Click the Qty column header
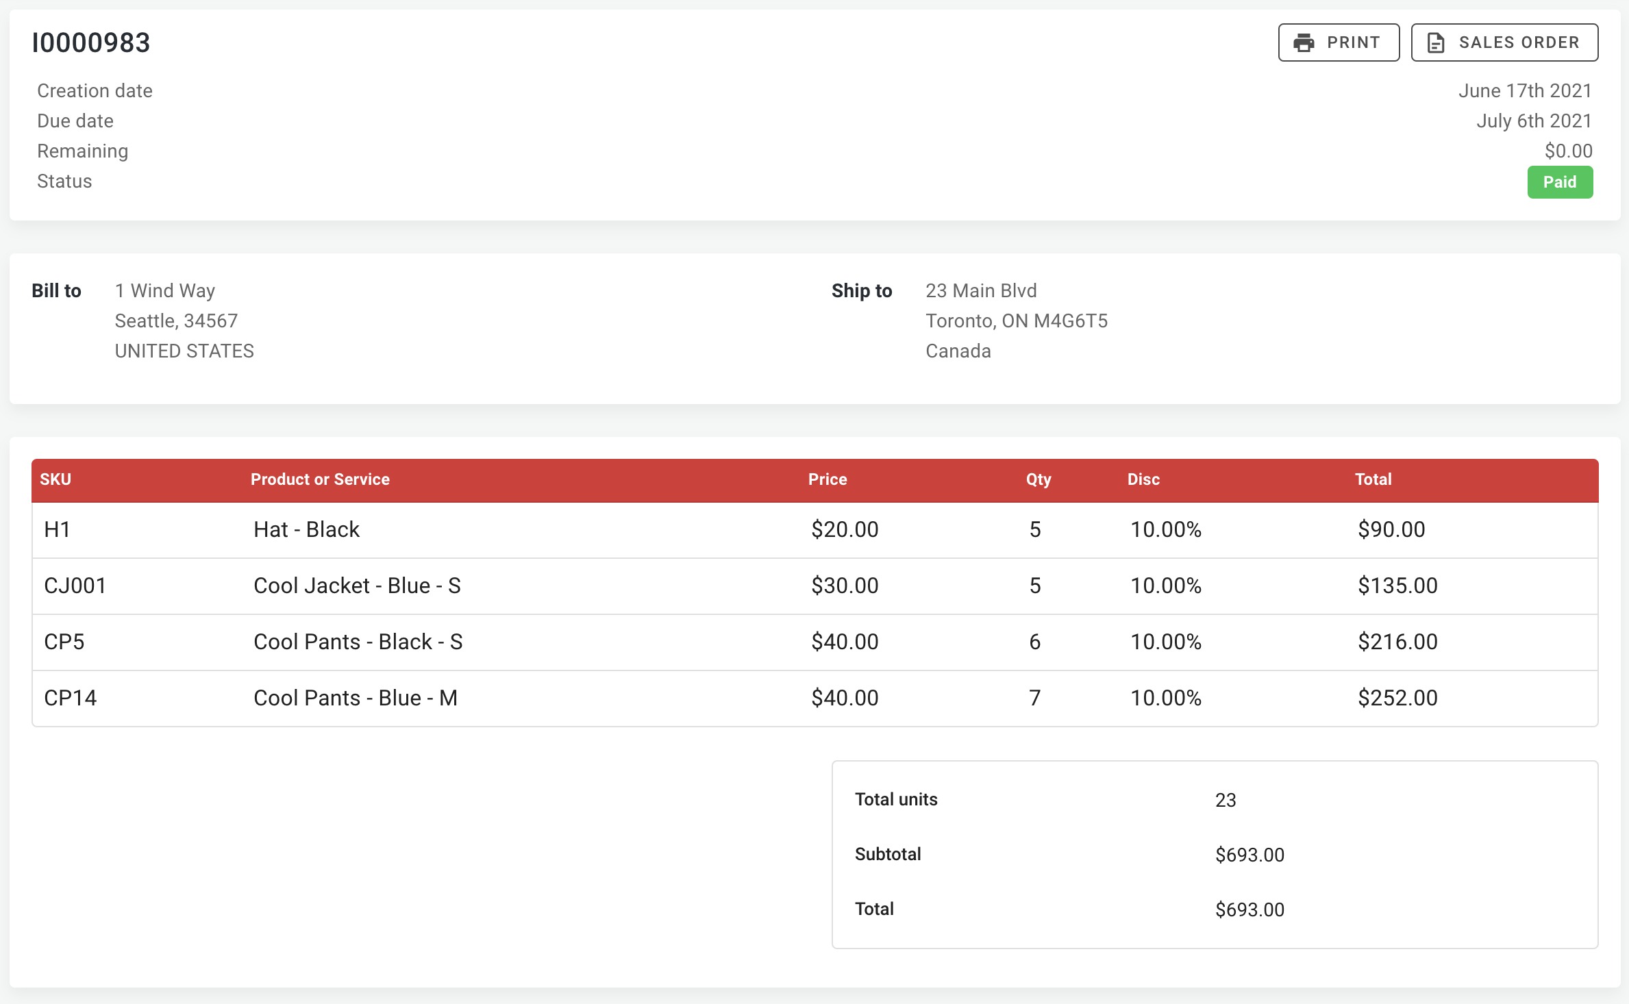This screenshot has width=1629, height=1004. pos(1038,479)
